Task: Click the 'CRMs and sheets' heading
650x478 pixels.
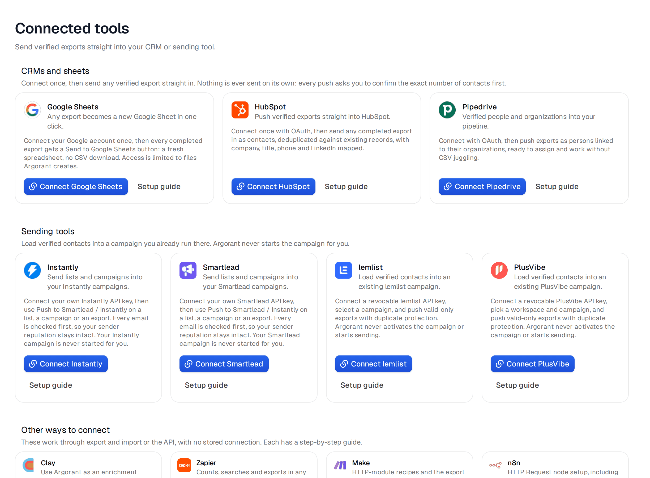Action: 55,71
